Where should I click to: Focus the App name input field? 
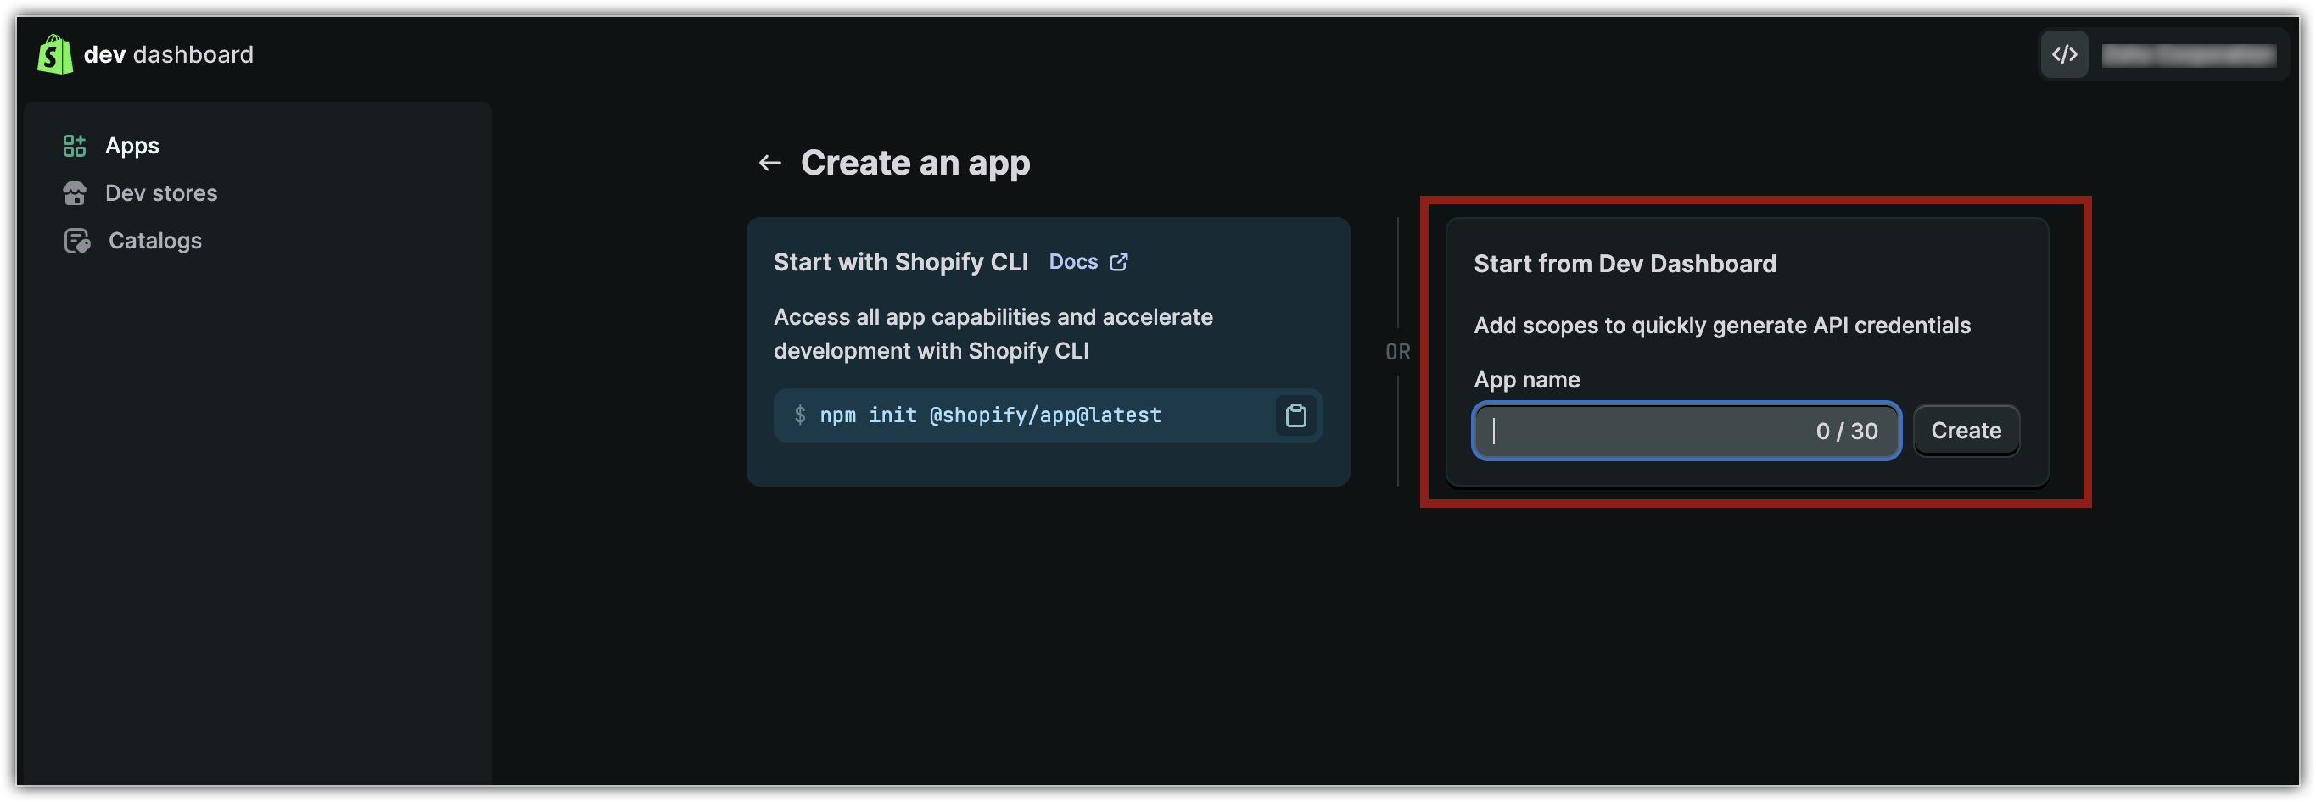[1686, 431]
